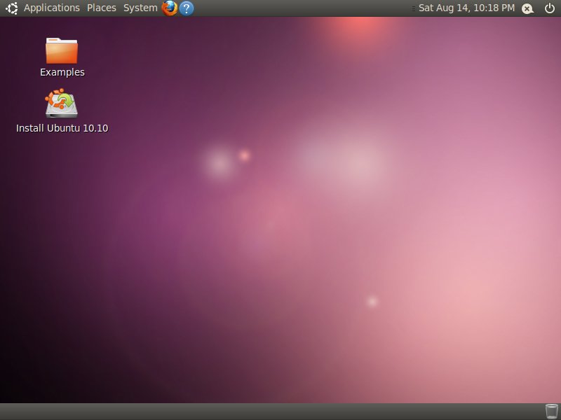The image size is (561, 420).
Task: Open the Trash icon in bottom panel
Action: click(551, 412)
